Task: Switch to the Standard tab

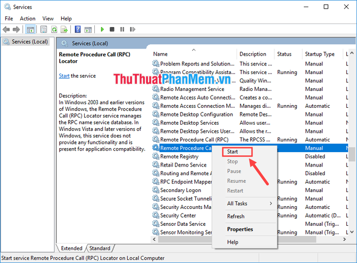Action: [x=100, y=249]
